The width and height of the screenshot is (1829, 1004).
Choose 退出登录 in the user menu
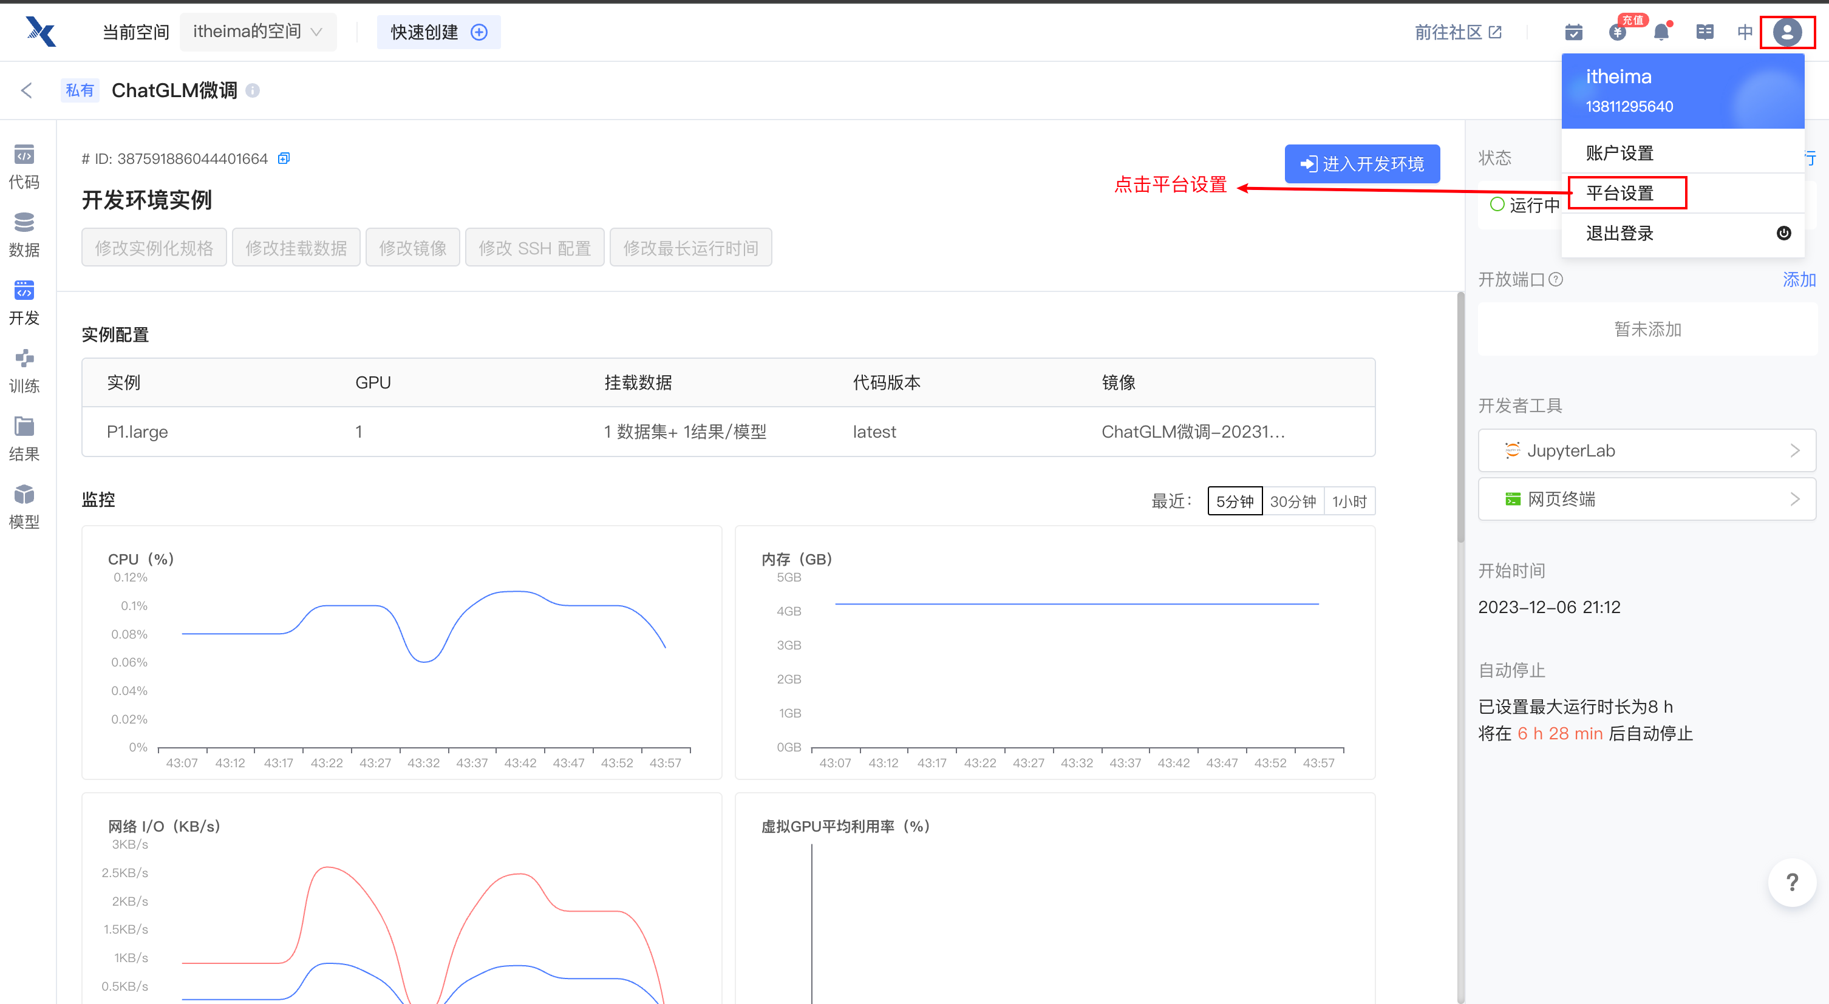point(1620,234)
